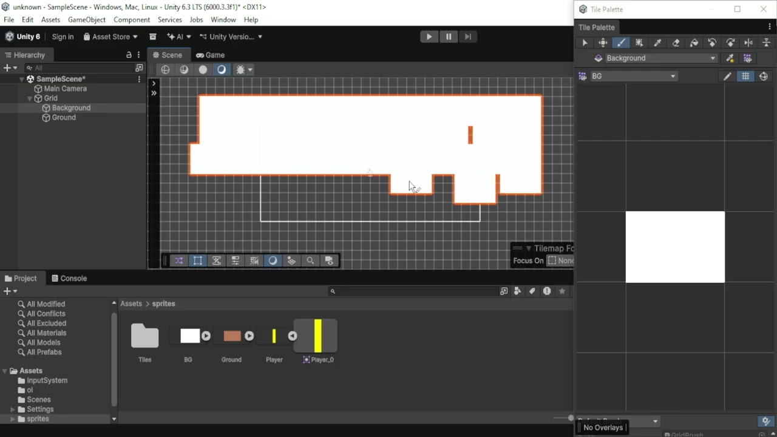Switch to the Game tab

210,55
